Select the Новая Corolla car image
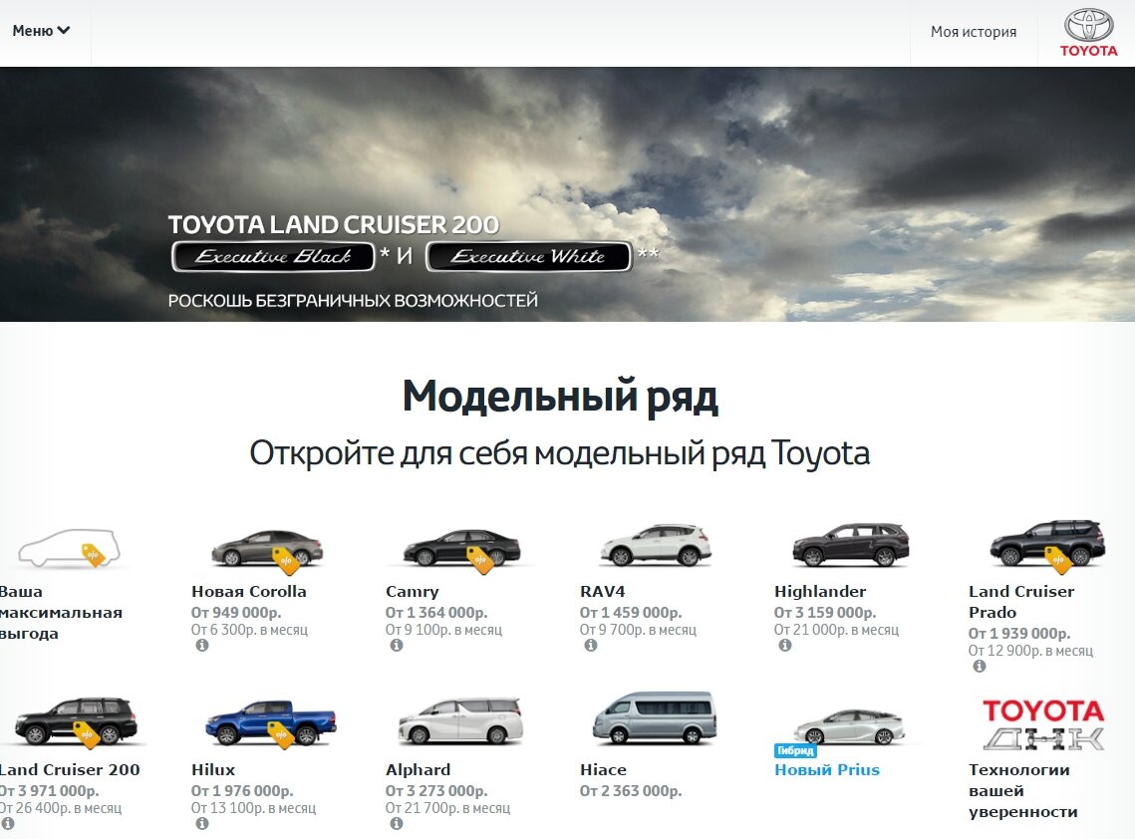Image resolution: width=1135 pixels, height=839 pixels. (266, 548)
